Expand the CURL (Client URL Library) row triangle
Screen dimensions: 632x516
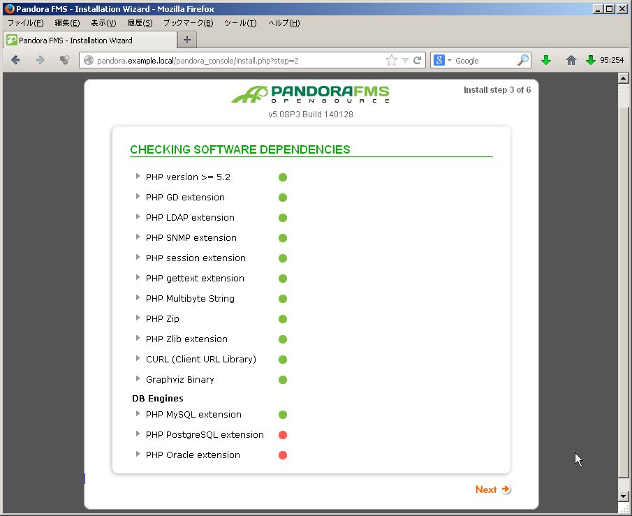click(x=138, y=358)
